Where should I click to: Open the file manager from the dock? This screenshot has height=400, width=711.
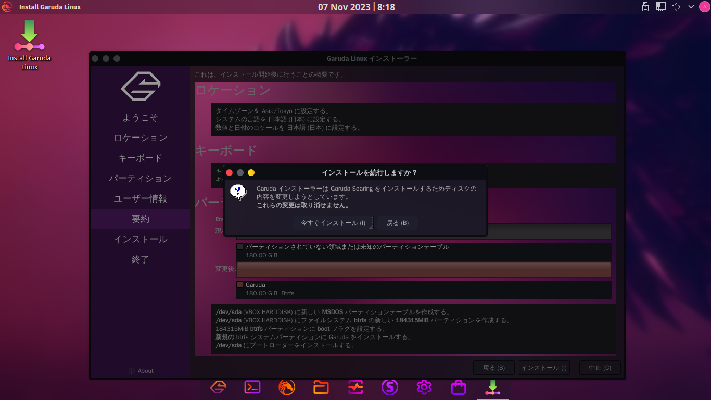point(321,387)
